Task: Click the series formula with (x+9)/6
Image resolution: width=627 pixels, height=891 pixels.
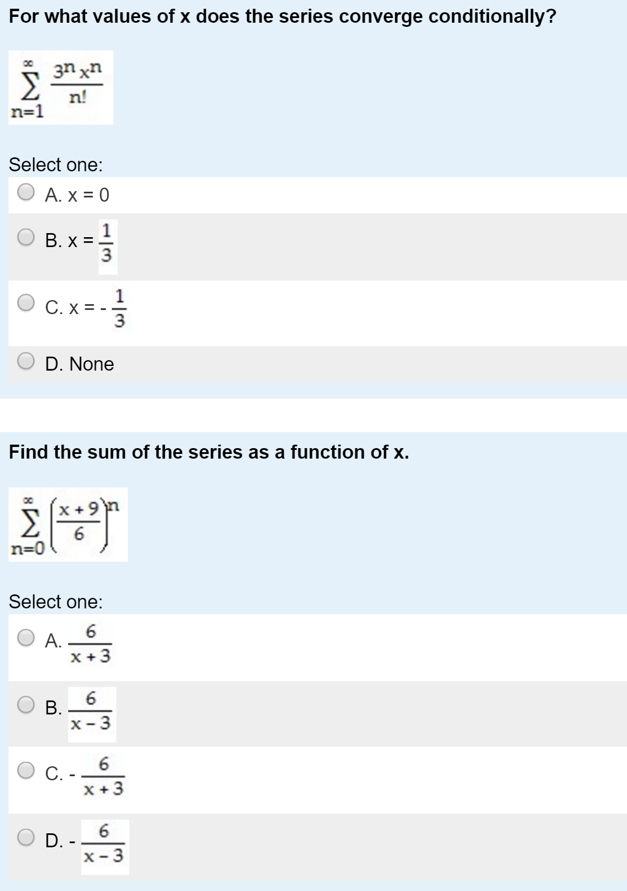Action: click(x=67, y=526)
